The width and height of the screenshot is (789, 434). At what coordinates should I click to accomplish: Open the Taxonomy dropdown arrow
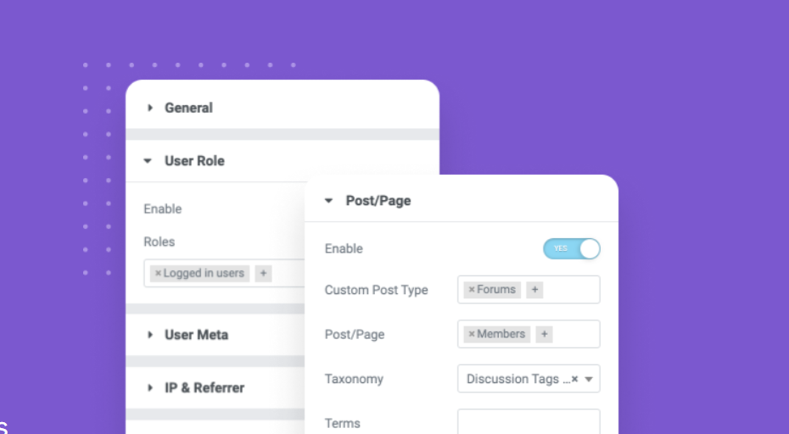(589, 380)
